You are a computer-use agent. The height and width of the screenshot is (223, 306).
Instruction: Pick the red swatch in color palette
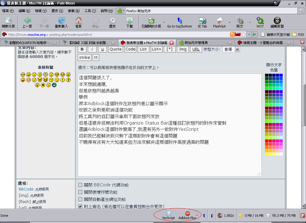tap(267, 141)
